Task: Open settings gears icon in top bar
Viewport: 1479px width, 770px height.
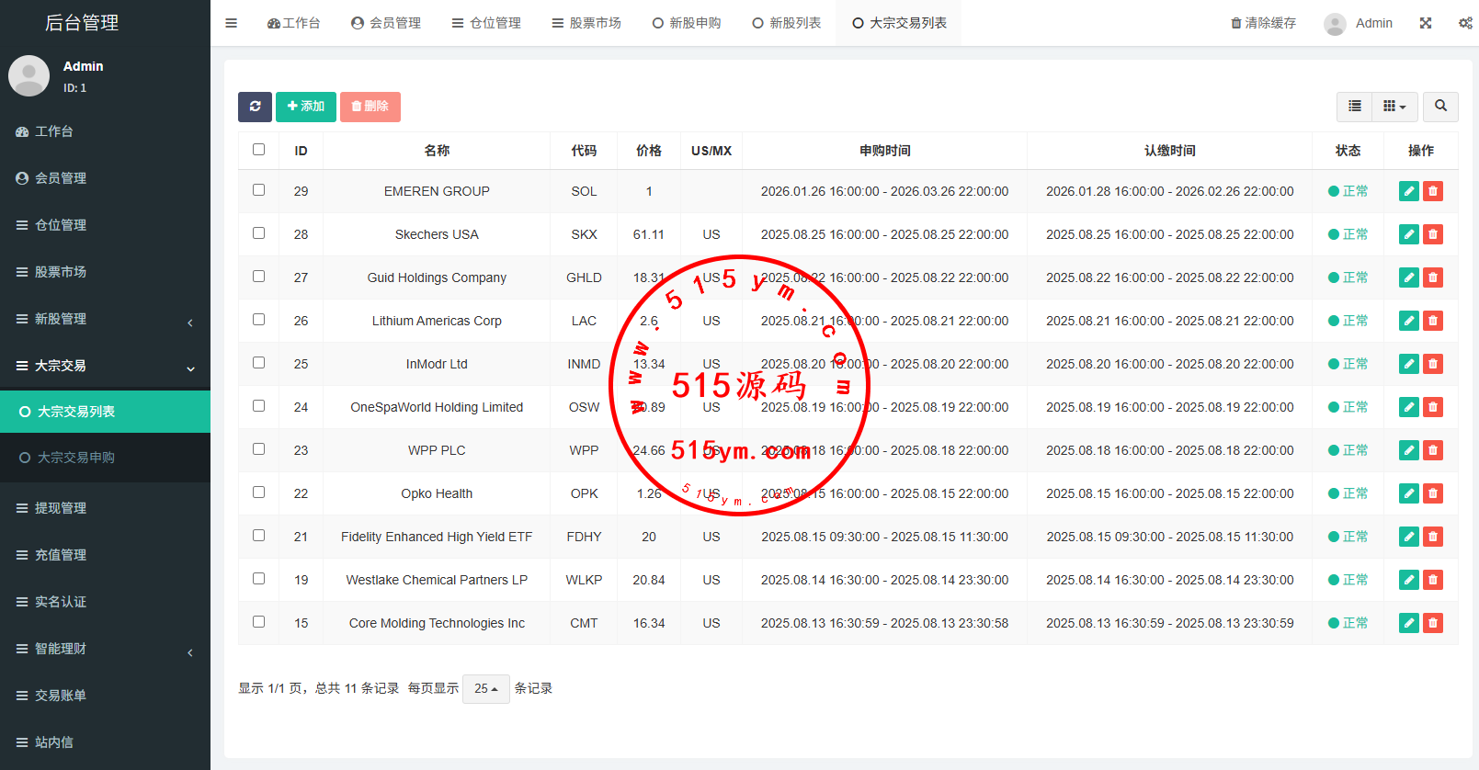Action: click(x=1465, y=23)
